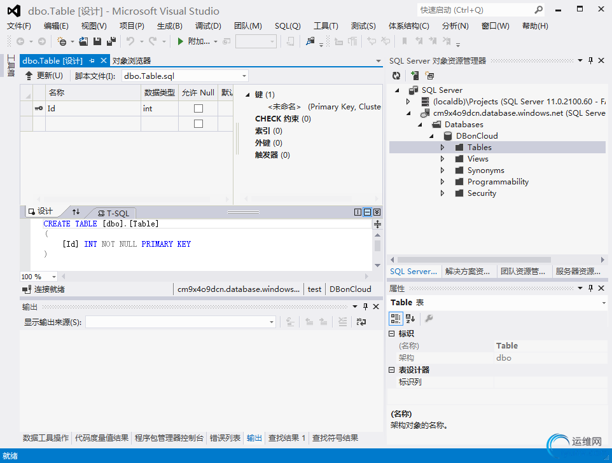The height and width of the screenshot is (463, 612).
Task: Click the 附加... start button text
Action: pyautogui.click(x=198, y=41)
